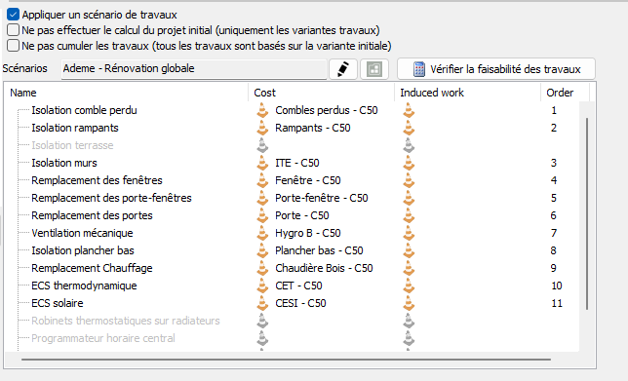Click grey cost cone for Robinets thermostatiques
This screenshot has width=628, height=381.
262,321
